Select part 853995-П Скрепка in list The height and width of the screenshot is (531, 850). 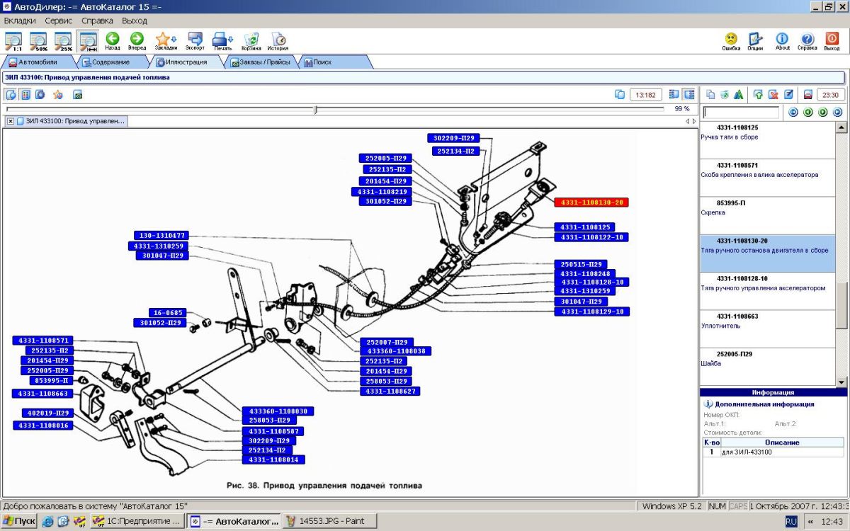768,216
